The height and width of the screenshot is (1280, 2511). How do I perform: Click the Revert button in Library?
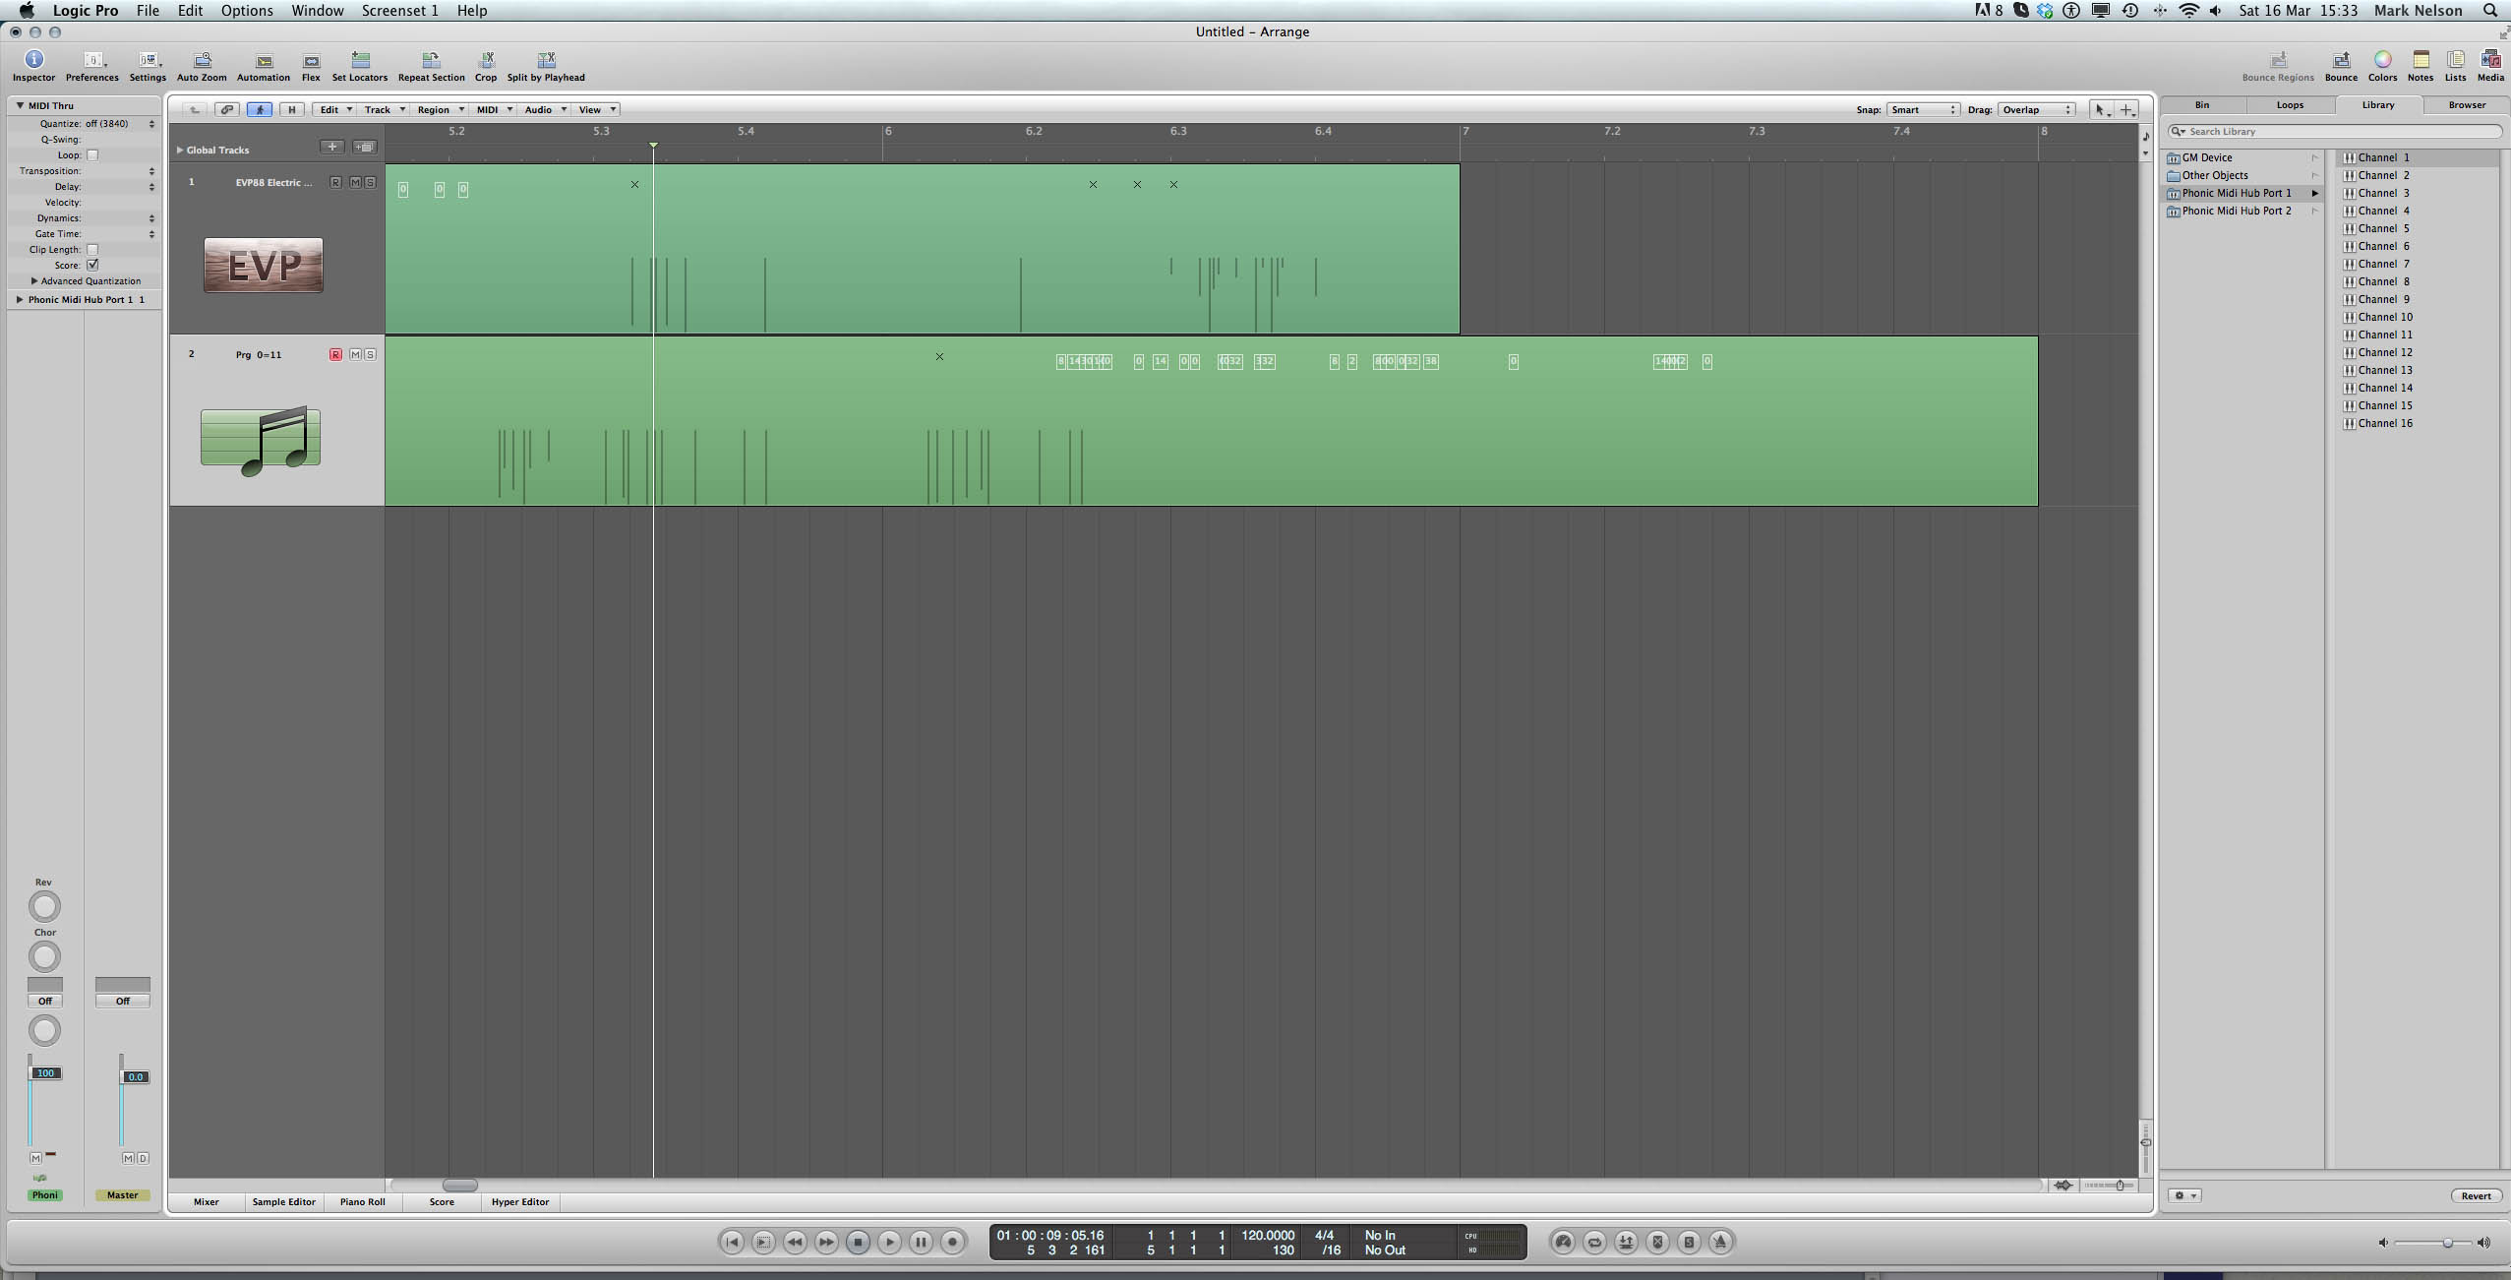pyautogui.click(x=2476, y=1195)
